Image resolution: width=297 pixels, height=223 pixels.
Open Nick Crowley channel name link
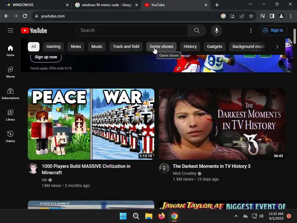click(x=184, y=173)
